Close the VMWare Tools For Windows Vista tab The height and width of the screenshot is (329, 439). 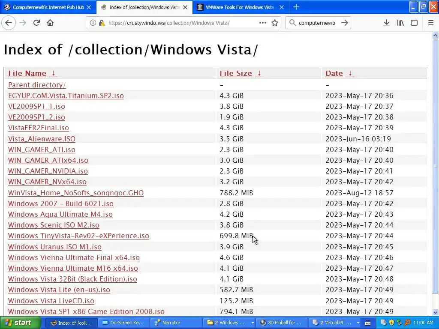coord(282,7)
